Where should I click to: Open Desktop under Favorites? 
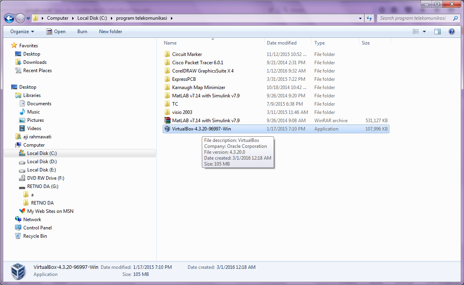pyautogui.click(x=32, y=54)
